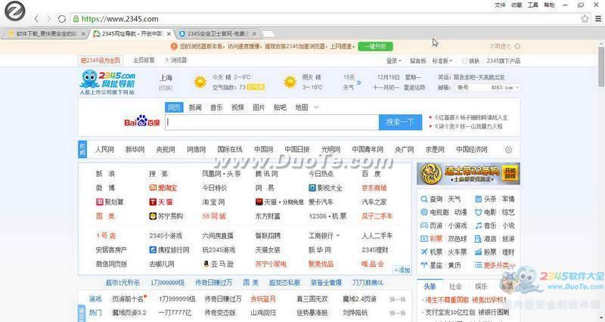Close the 2345安全卫士 browser tab
The height and width of the screenshot is (322, 605).
(x=254, y=34)
